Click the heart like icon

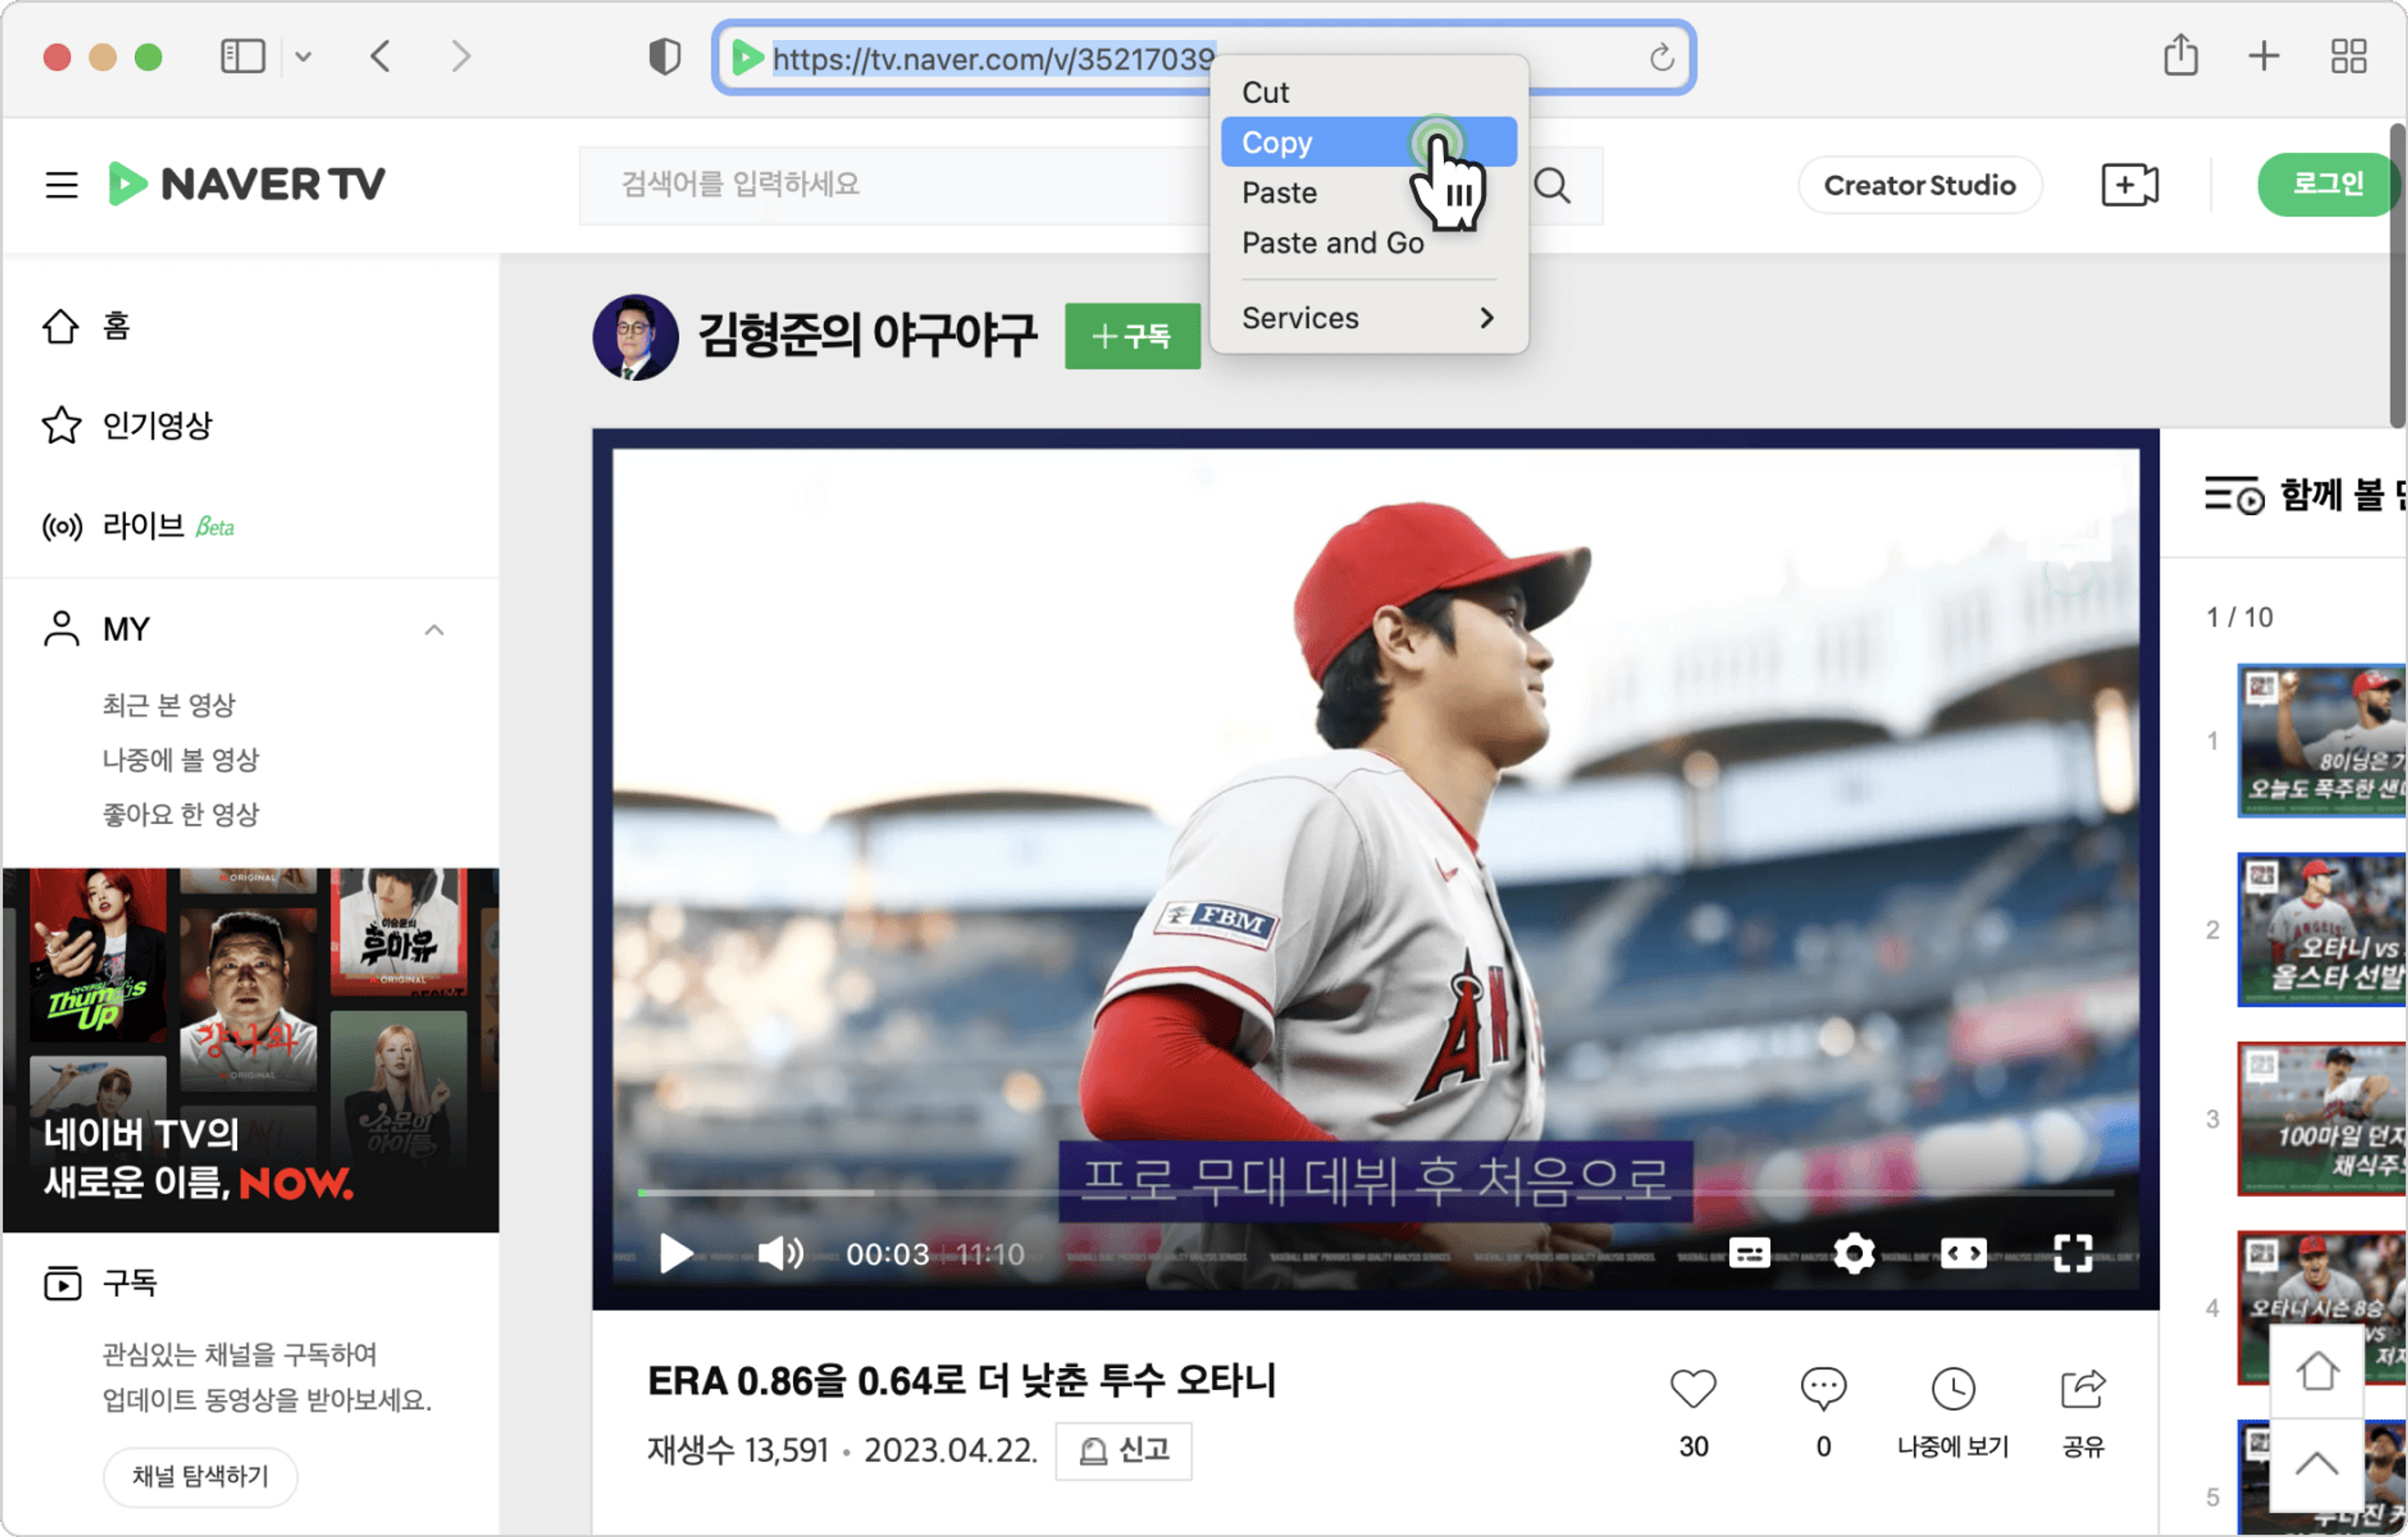1693,1388
